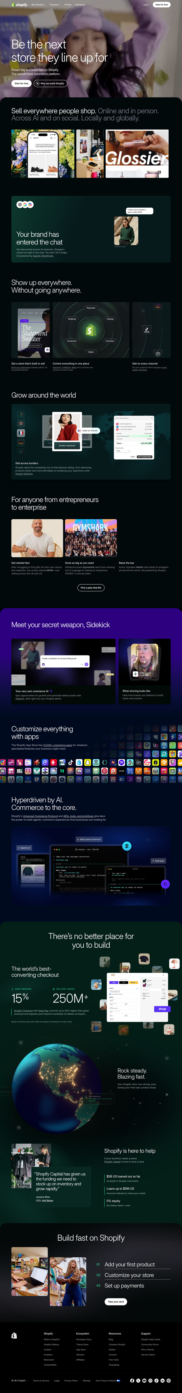Screen dimensions: 182x1393
Task: Click the Shopify logo in the header
Action: (x=19, y=4)
